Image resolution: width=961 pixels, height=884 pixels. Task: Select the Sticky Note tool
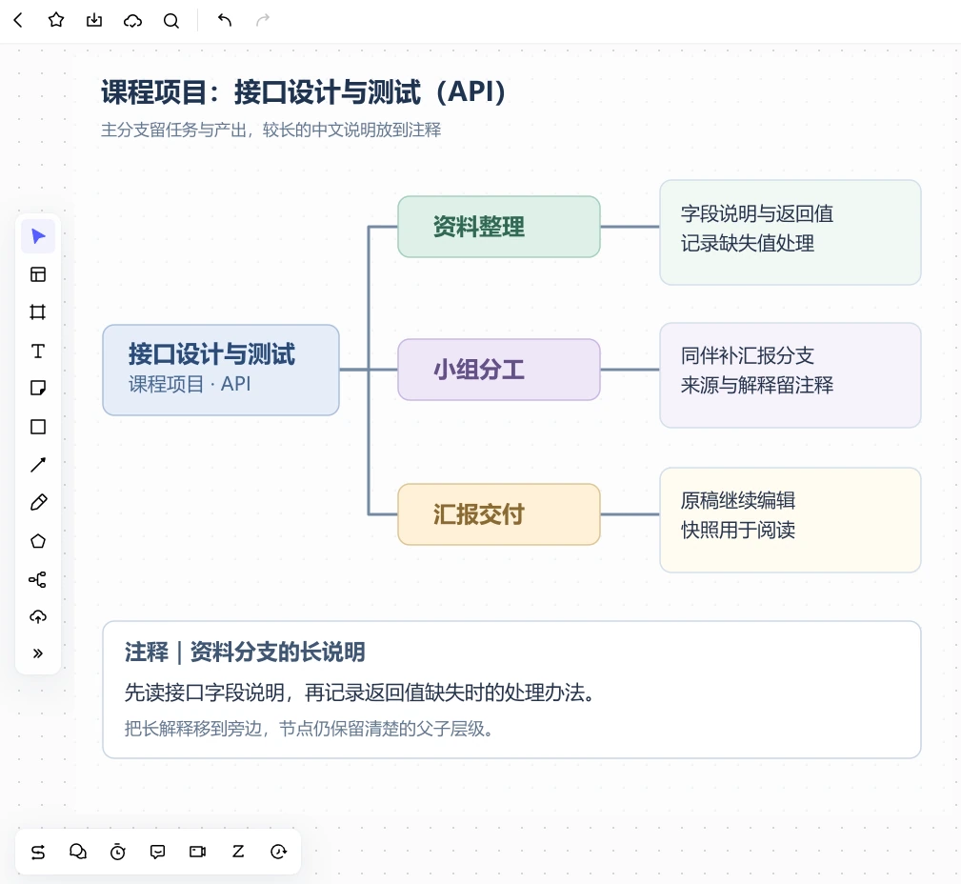tap(38, 388)
